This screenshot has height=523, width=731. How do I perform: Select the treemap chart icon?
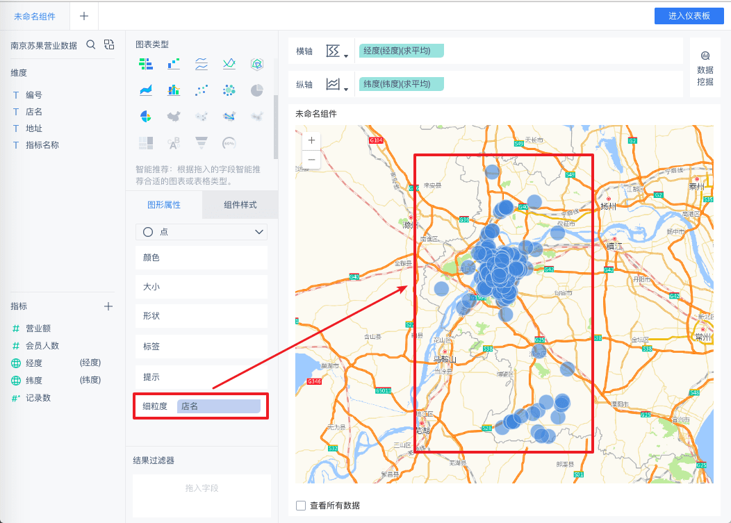click(x=146, y=142)
